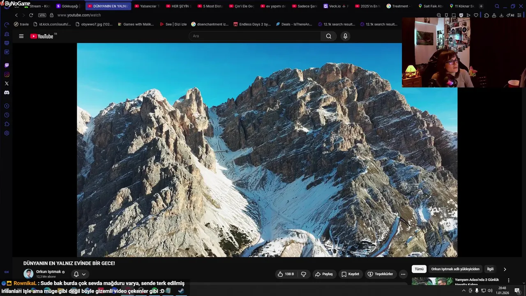The image size is (526, 296).
Task: Toggle the VPN badge in address bar
Action: point(42,15)
